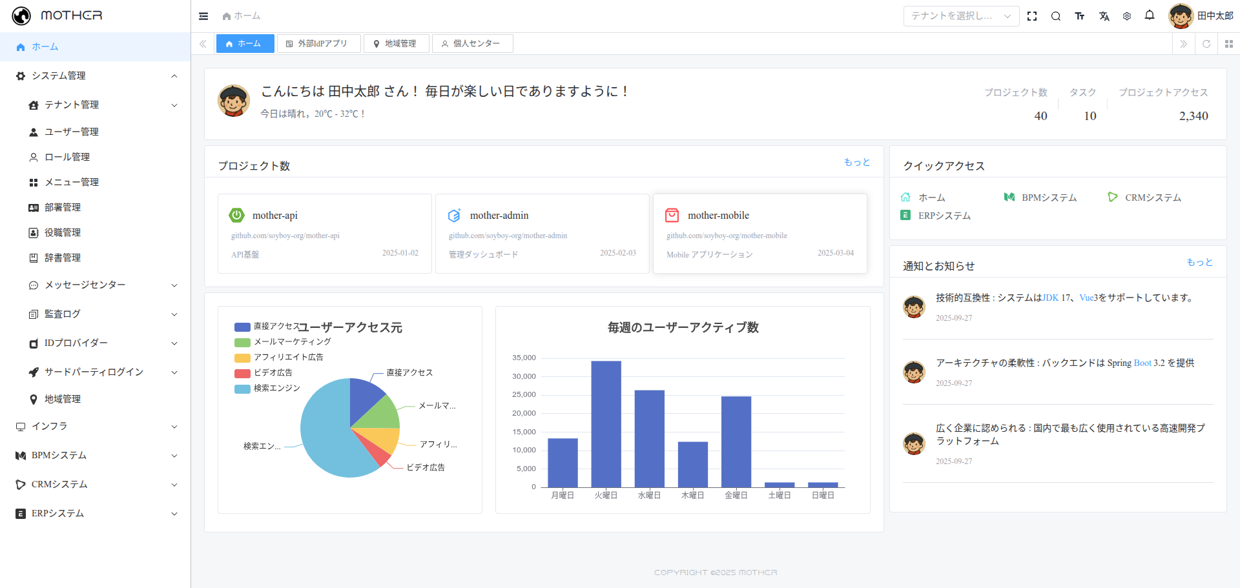Click the sidebar collapse hamburger icon
This screenshot has width=1240, height=588.
pos(203,15)
